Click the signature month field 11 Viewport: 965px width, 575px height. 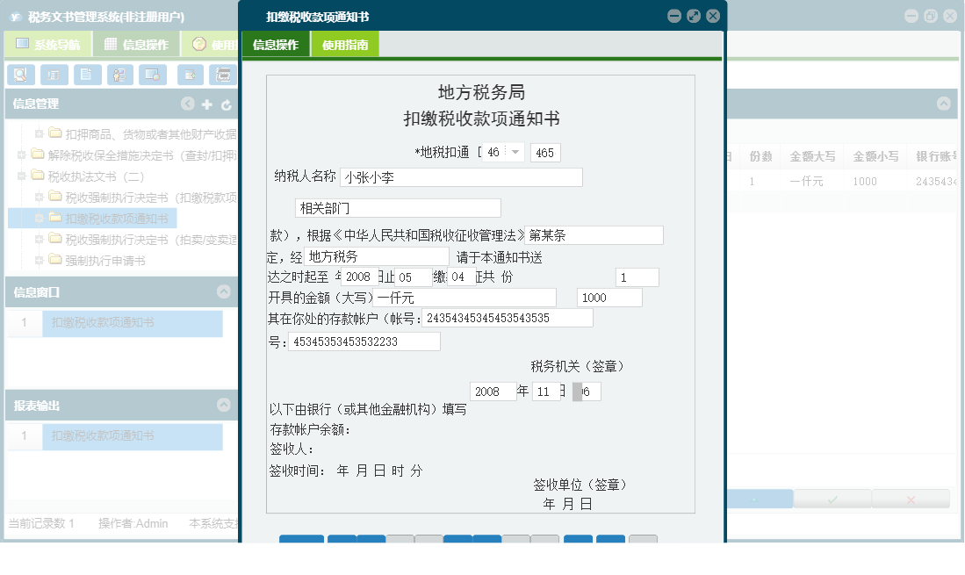tap(546, 392)
